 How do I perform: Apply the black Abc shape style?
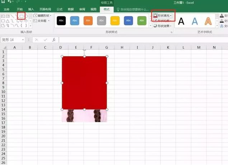point(61,21)
